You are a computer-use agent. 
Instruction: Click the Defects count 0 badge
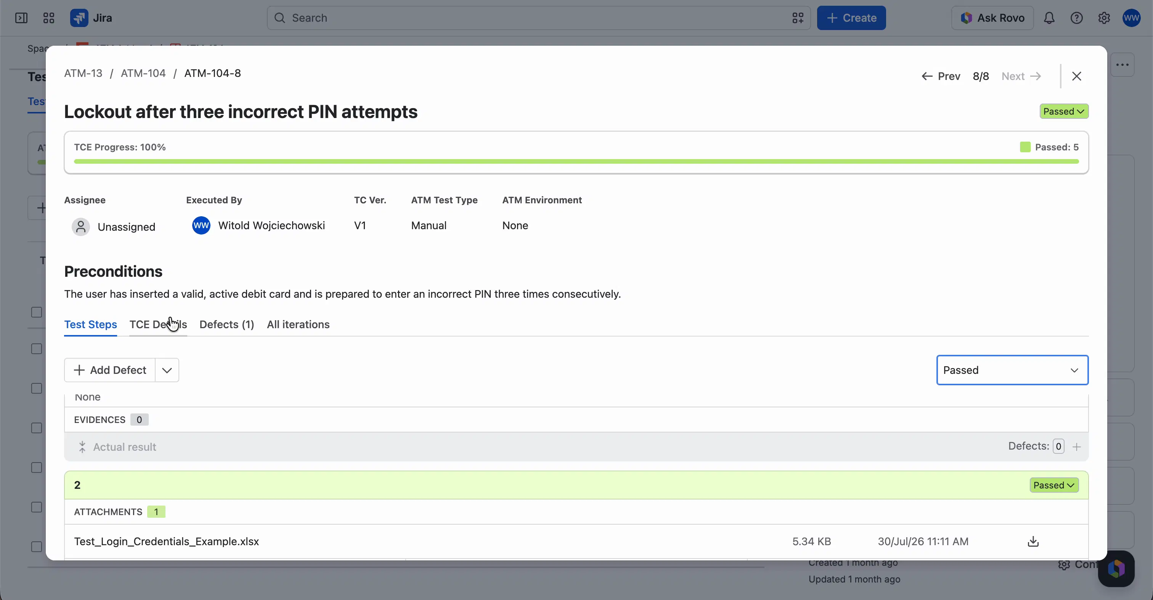pyautogui.click(x=1058, y=446)
